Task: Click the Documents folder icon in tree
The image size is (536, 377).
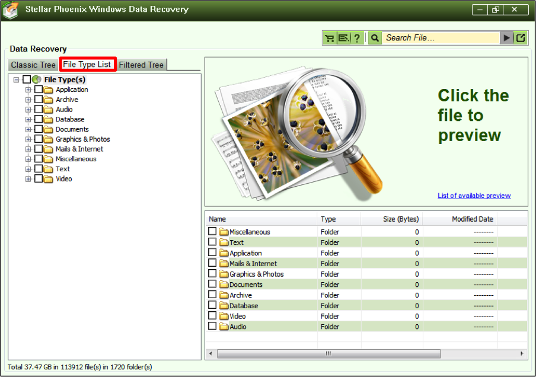Action: pos(48,130)
